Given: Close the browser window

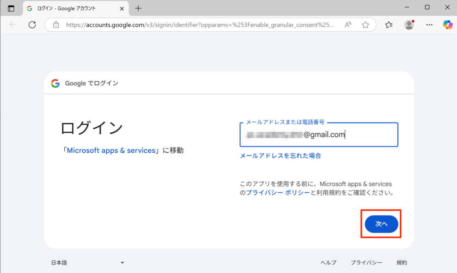Looking at the screenshot, I should pos(447,7).
